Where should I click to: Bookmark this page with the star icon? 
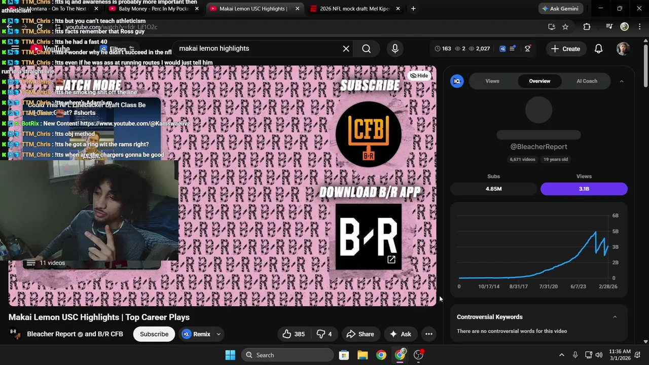click(565, 27)
